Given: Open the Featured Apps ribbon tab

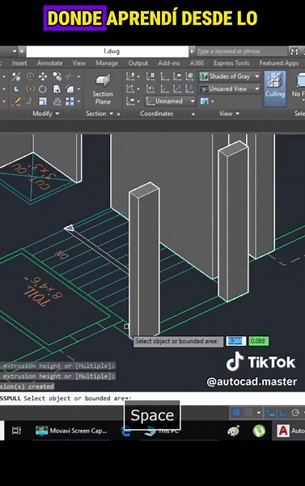Looking at the screenshot, I should [279, 63].
